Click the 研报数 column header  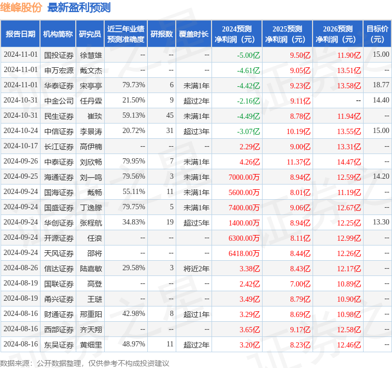pyautogui.click(x=162, y=34)
